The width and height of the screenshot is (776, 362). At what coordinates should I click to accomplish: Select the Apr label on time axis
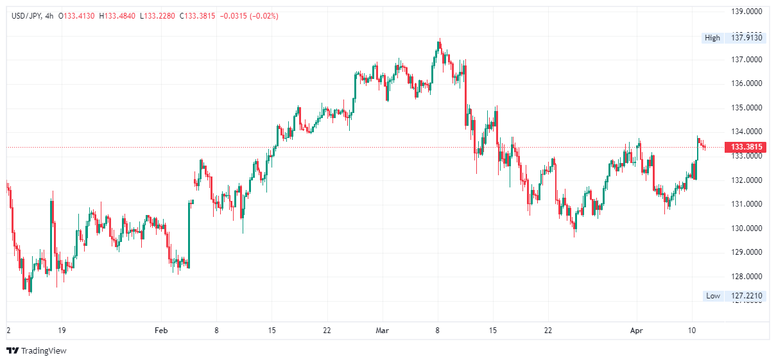[x=637, y=331]
